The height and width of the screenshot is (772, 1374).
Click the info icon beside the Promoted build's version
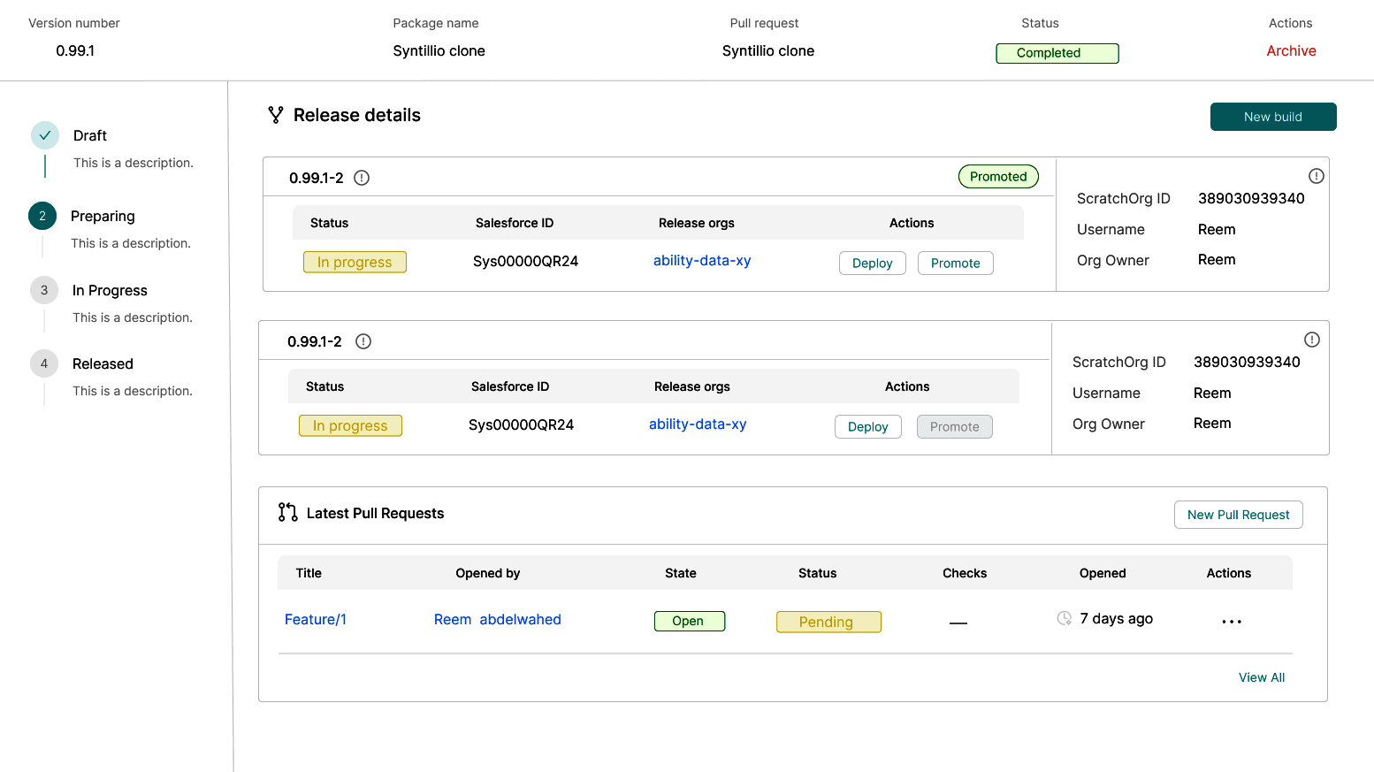pyautogui.click(x=362, y=178)
